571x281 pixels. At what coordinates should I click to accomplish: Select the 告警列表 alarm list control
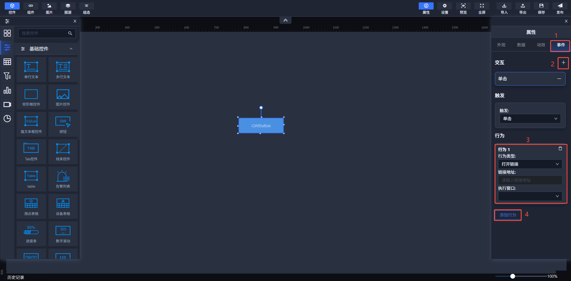(63, 179)
